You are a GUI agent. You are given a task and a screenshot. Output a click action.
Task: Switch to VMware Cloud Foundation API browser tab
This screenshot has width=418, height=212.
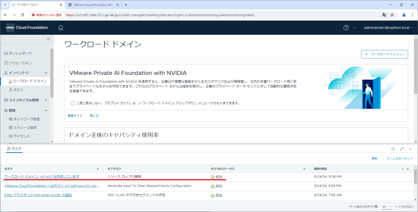[x=93, y=5]
